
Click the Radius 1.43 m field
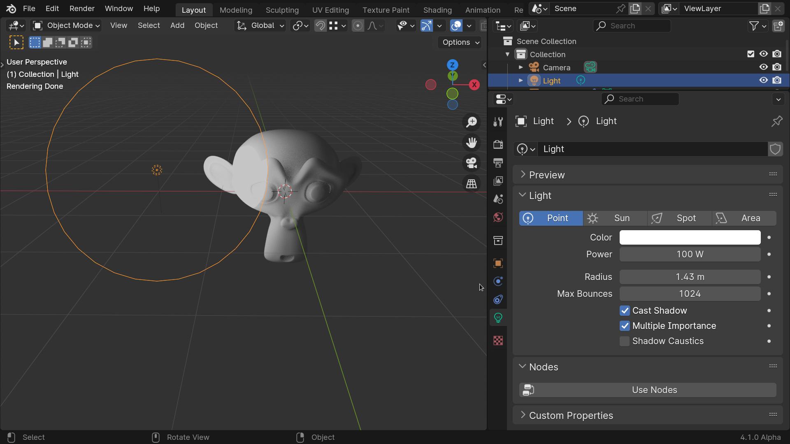[x=690, y=277]
